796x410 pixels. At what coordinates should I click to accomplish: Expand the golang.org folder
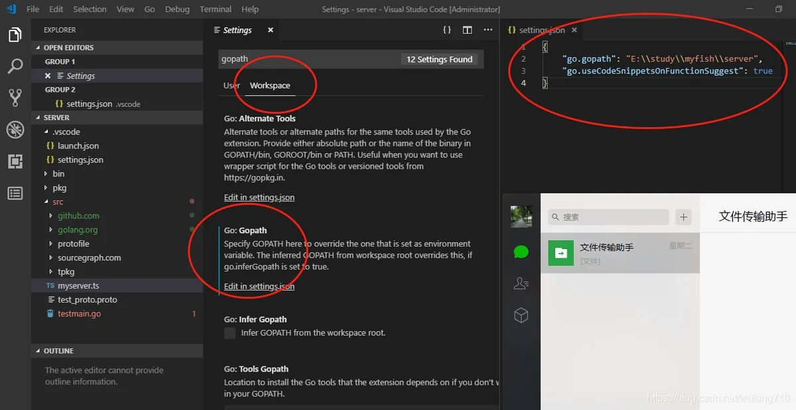pos(52,229)
